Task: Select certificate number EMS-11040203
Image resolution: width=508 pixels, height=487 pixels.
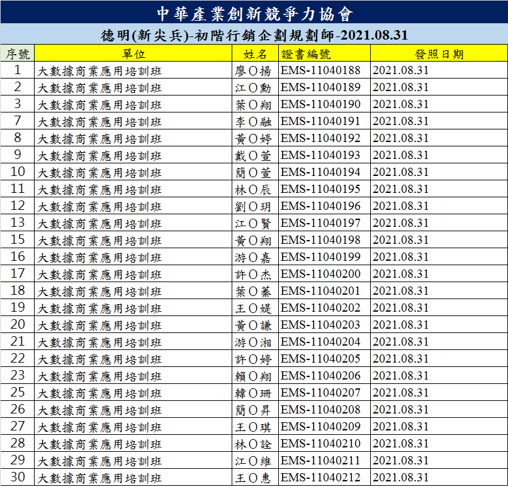Action: coord(320,325)
